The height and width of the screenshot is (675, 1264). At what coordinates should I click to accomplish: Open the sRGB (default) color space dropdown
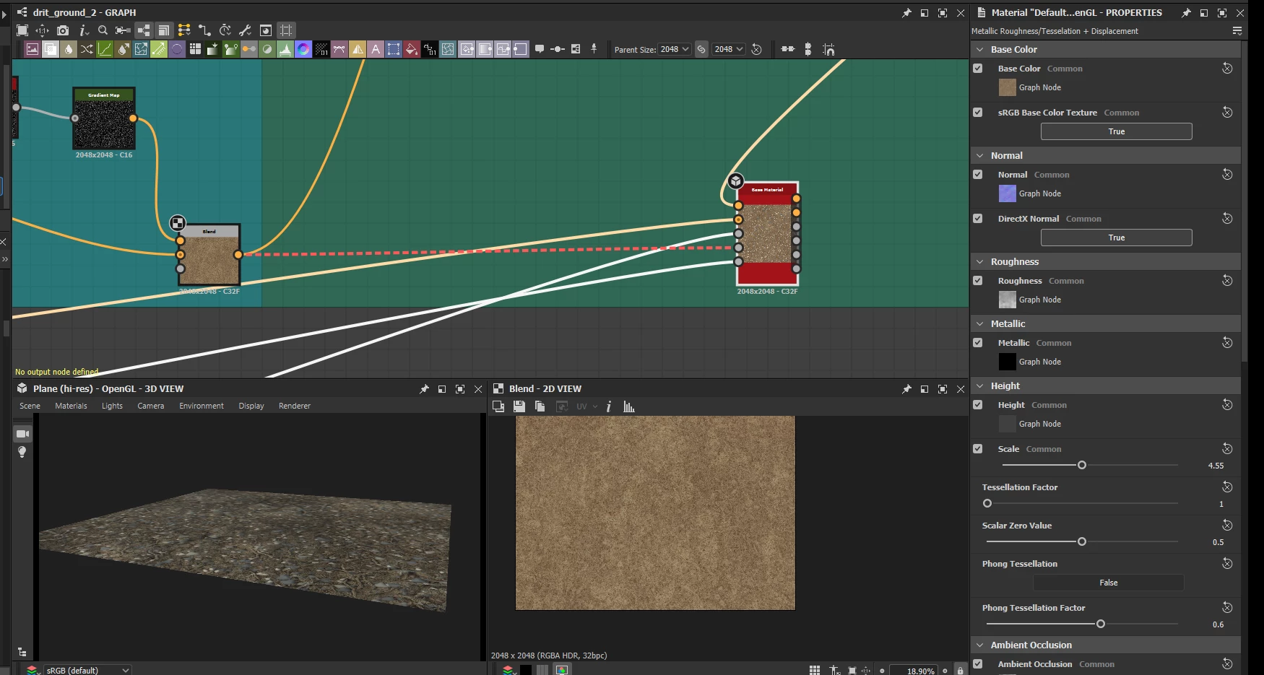coord(87,670)
